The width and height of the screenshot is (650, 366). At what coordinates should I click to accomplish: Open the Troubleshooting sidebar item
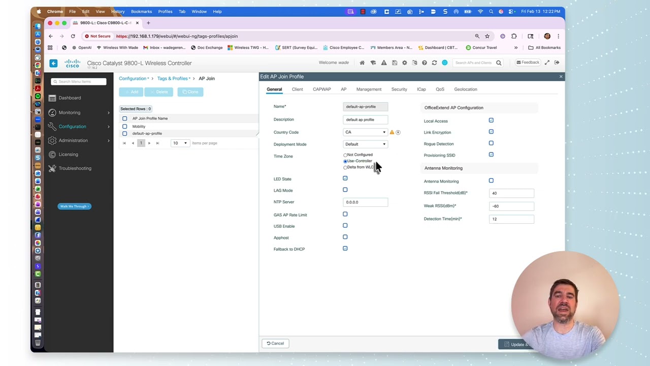(x=75, y=168)
